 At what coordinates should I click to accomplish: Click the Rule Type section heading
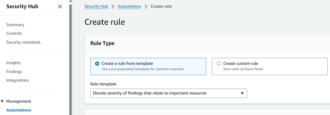click(102, 44)
